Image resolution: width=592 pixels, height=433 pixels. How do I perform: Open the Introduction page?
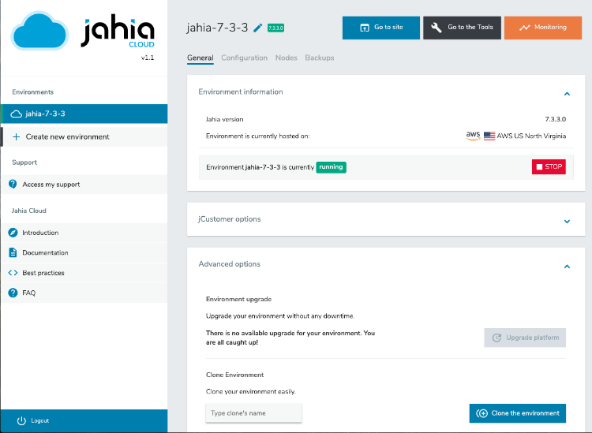[84, 233]
